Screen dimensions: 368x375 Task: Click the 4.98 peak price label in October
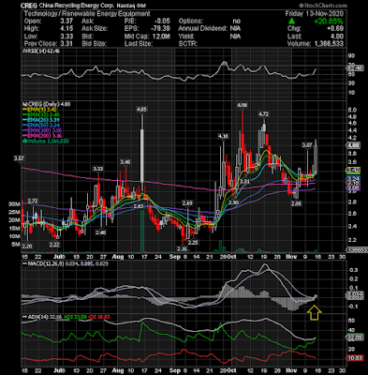point(243,105)
